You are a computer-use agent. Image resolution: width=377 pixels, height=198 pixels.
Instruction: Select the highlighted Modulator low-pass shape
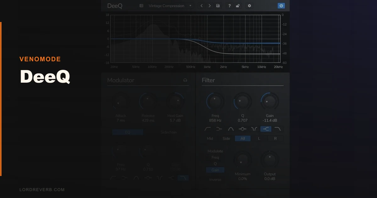[183, 178]
